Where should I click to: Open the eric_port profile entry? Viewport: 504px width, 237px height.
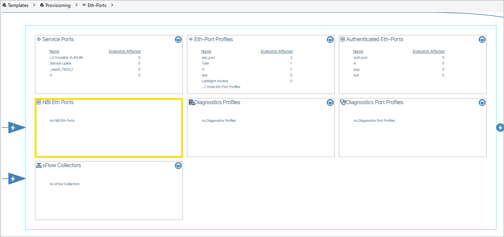208,58
